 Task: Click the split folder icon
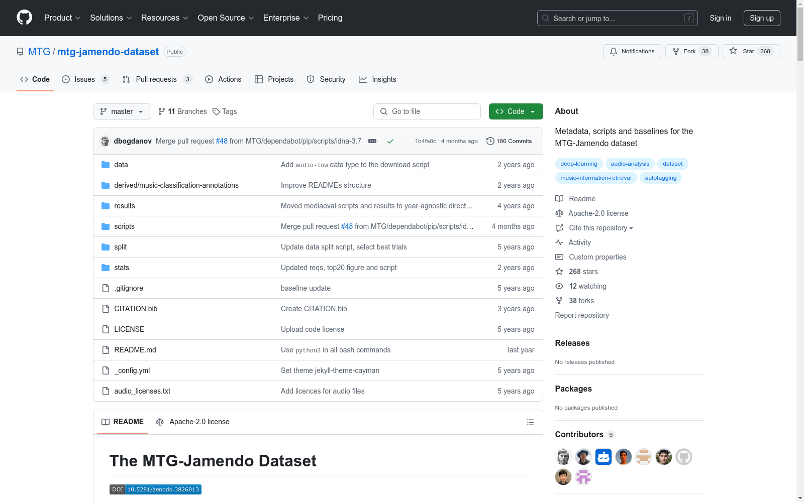coord(106,247)
